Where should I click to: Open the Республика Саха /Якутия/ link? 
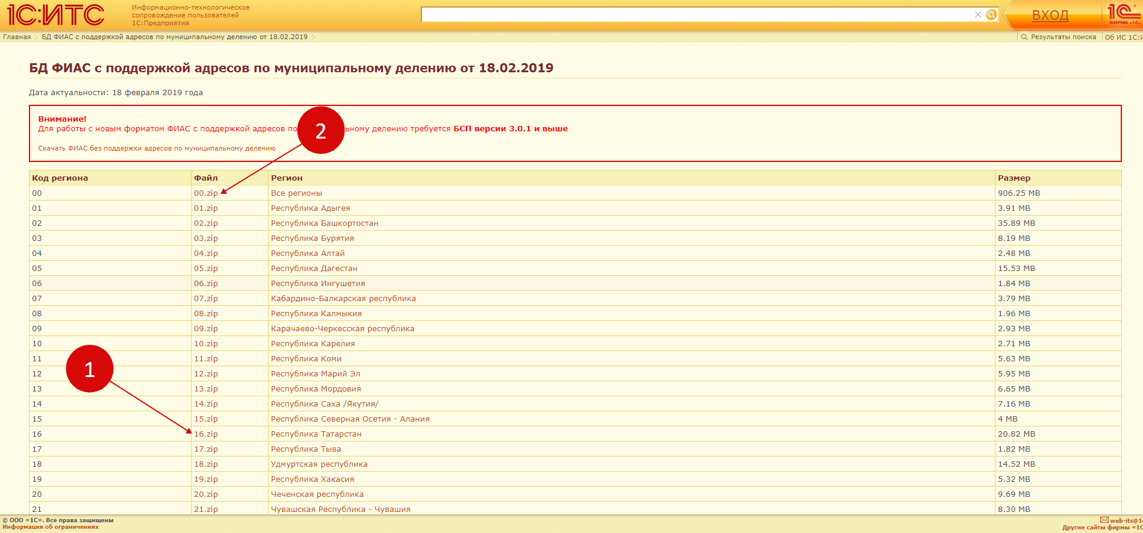click(325, 404)
